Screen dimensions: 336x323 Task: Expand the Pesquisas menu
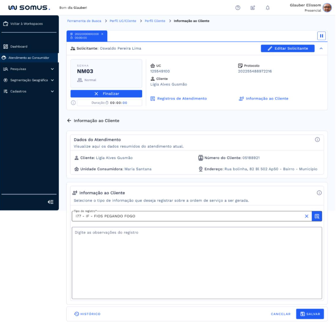[x=52, y=69]
